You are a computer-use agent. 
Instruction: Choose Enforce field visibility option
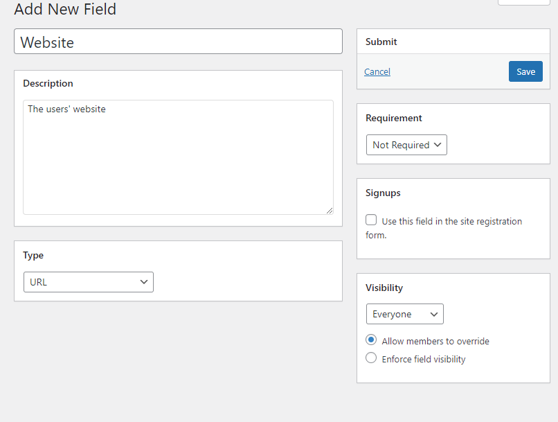(371, 358)
